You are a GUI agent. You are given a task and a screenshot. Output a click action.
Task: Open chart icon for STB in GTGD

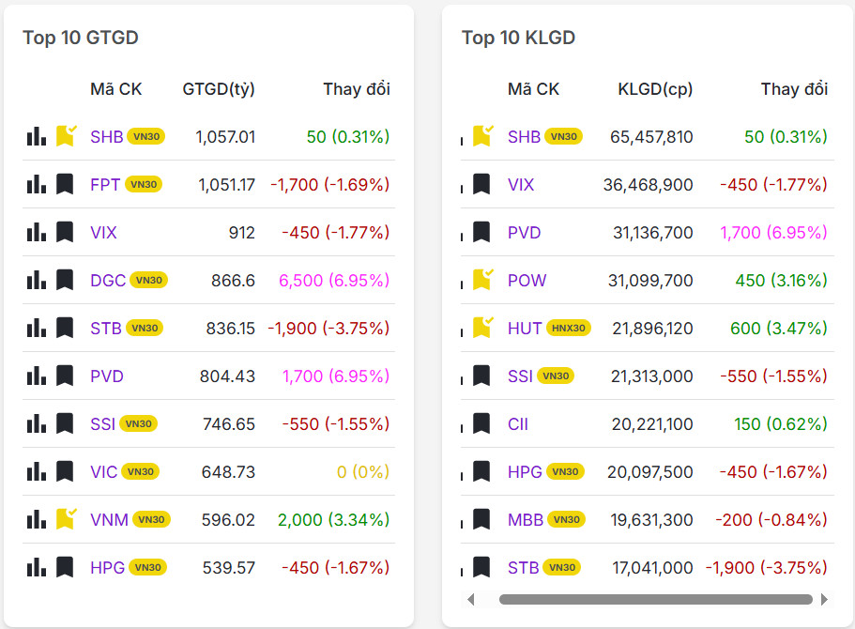[36, 328]
